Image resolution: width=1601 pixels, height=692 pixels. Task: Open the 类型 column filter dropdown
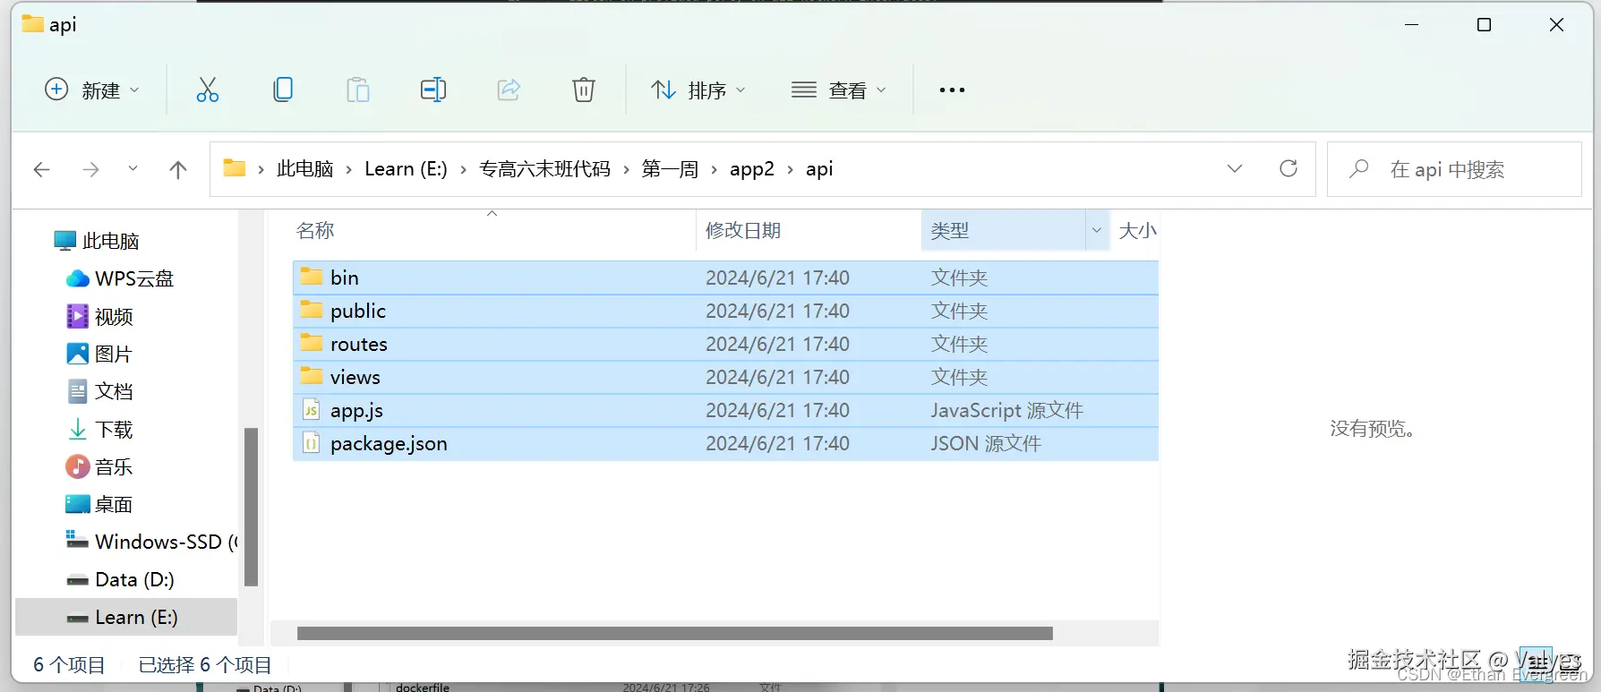tap(1096, 231)
